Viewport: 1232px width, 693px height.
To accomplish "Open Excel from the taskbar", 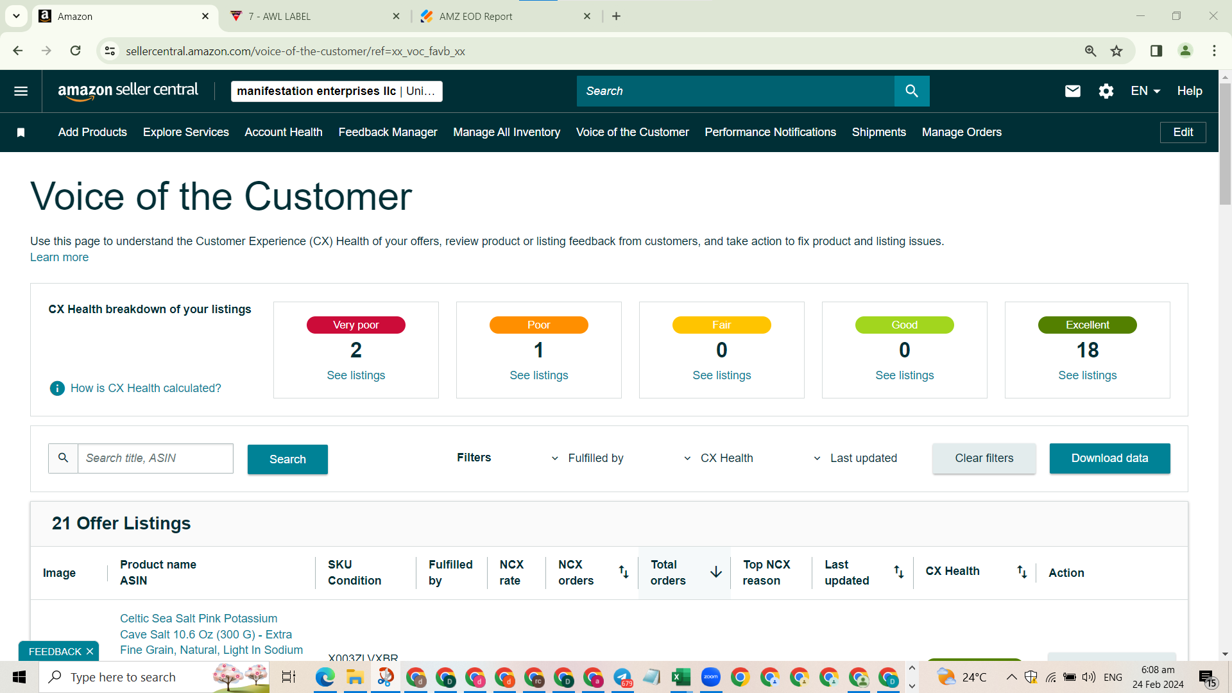I will 681,677.
